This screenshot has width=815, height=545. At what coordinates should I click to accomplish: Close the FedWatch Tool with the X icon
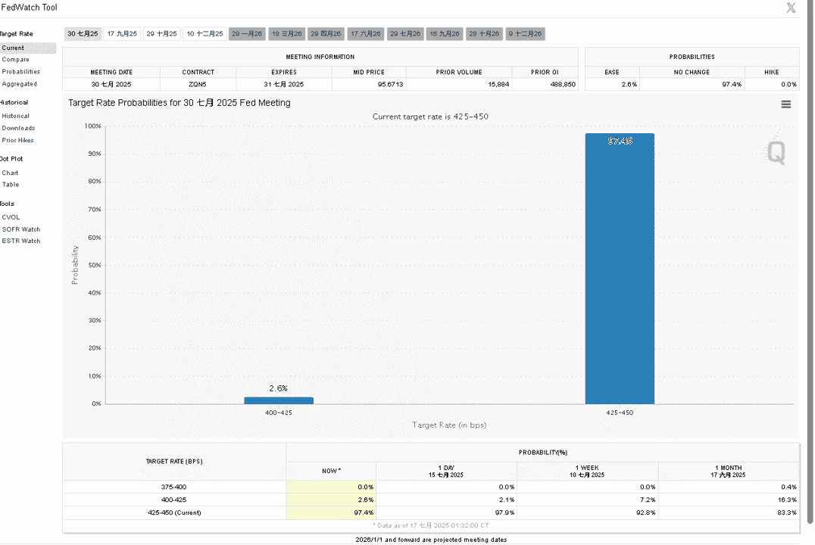click(791, 8)
